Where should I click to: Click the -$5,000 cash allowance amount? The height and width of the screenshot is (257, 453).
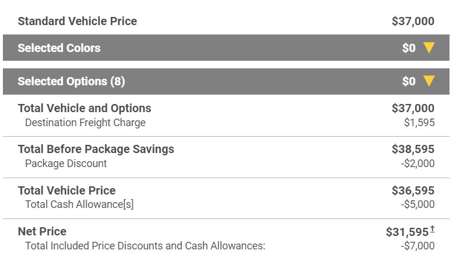pyautogui.click(x=418, y=204)
